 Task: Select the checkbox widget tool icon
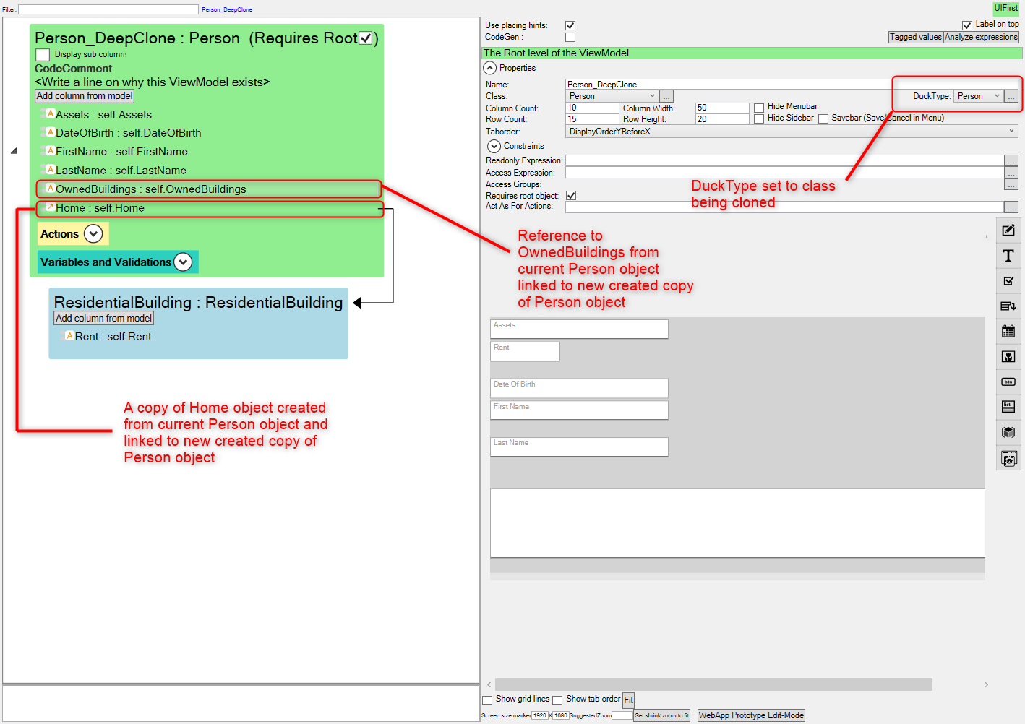1008,281
